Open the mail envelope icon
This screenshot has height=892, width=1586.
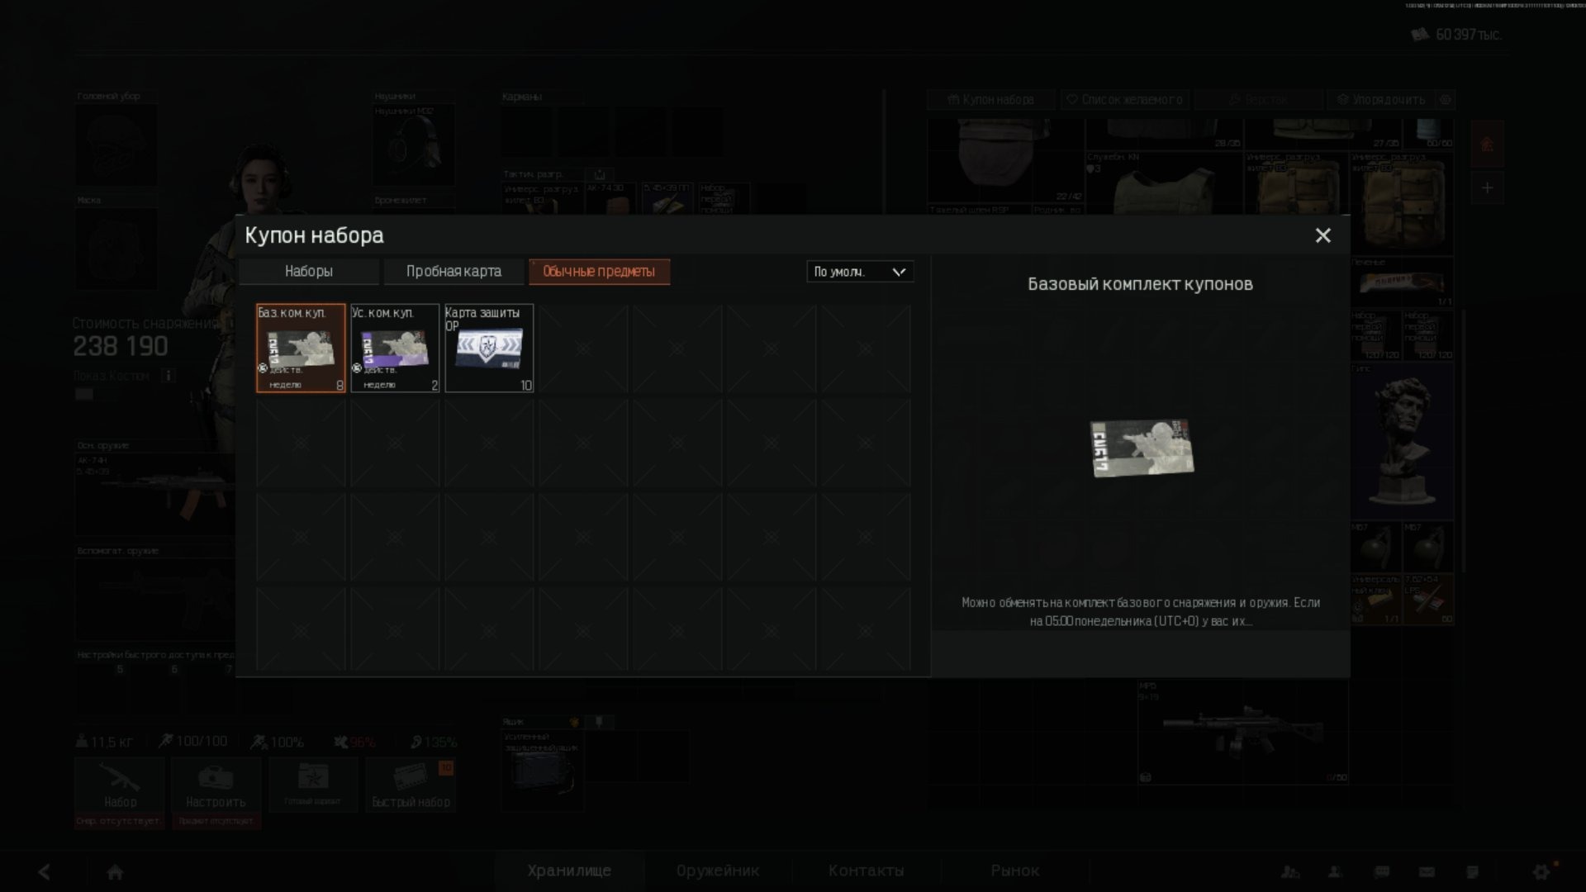(x=1427, y=872)
